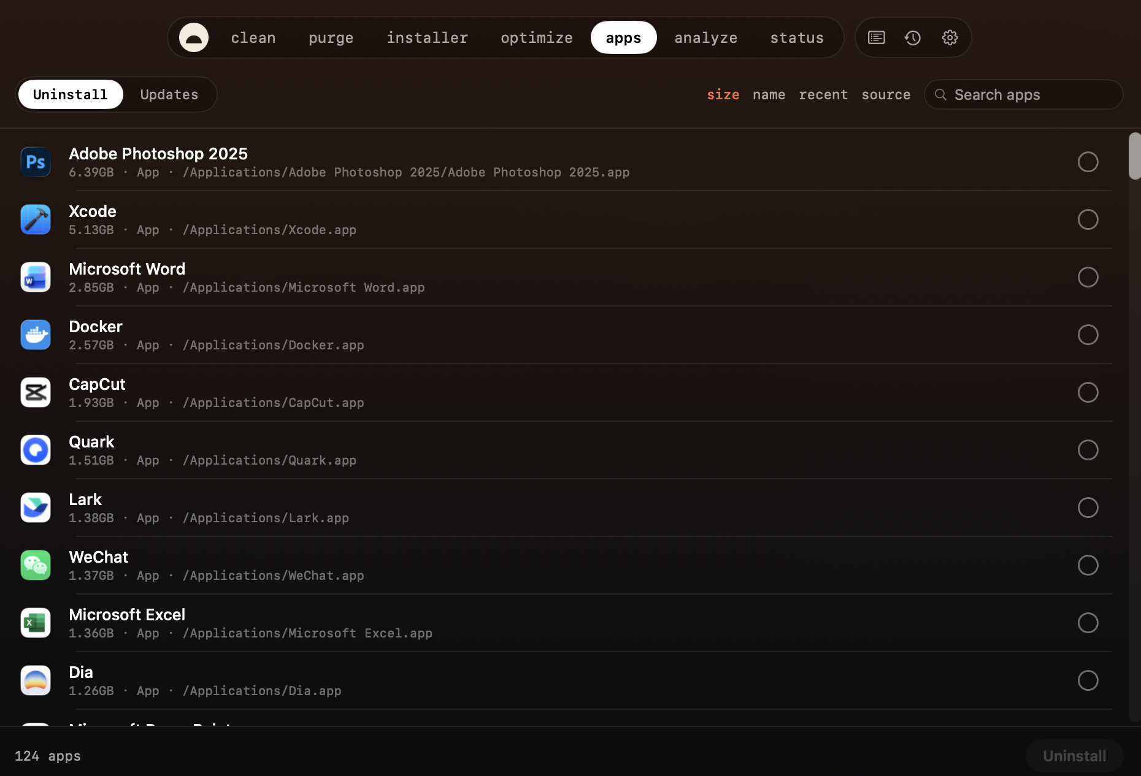The width and height of the screenshot is (1141, 776).
Task: Click the /Applications/Docker.app path text
Action: click(x=274, y=345)
